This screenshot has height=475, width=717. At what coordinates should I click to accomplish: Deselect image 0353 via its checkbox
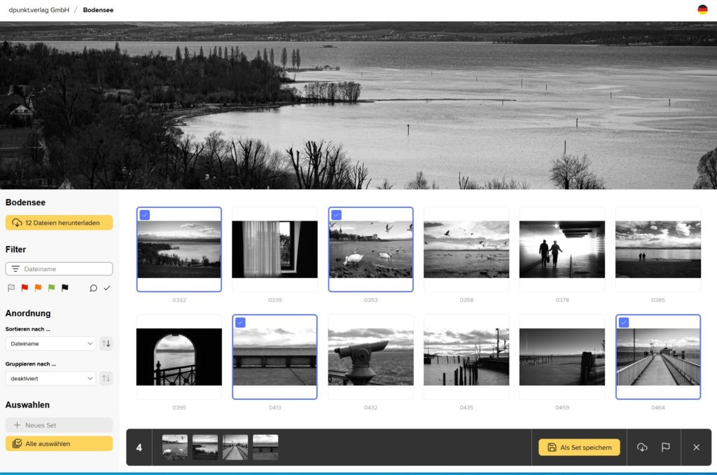click(336, 215)
